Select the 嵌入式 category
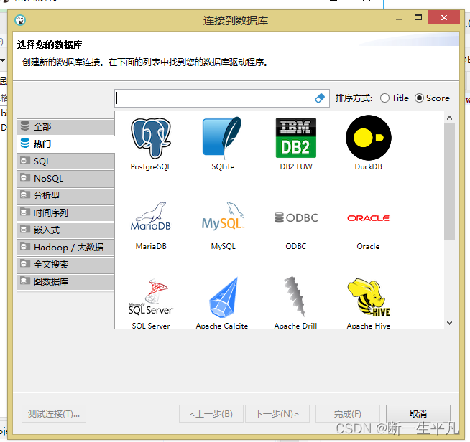Screen dimensions: 470x442 [x=65, y=230]
